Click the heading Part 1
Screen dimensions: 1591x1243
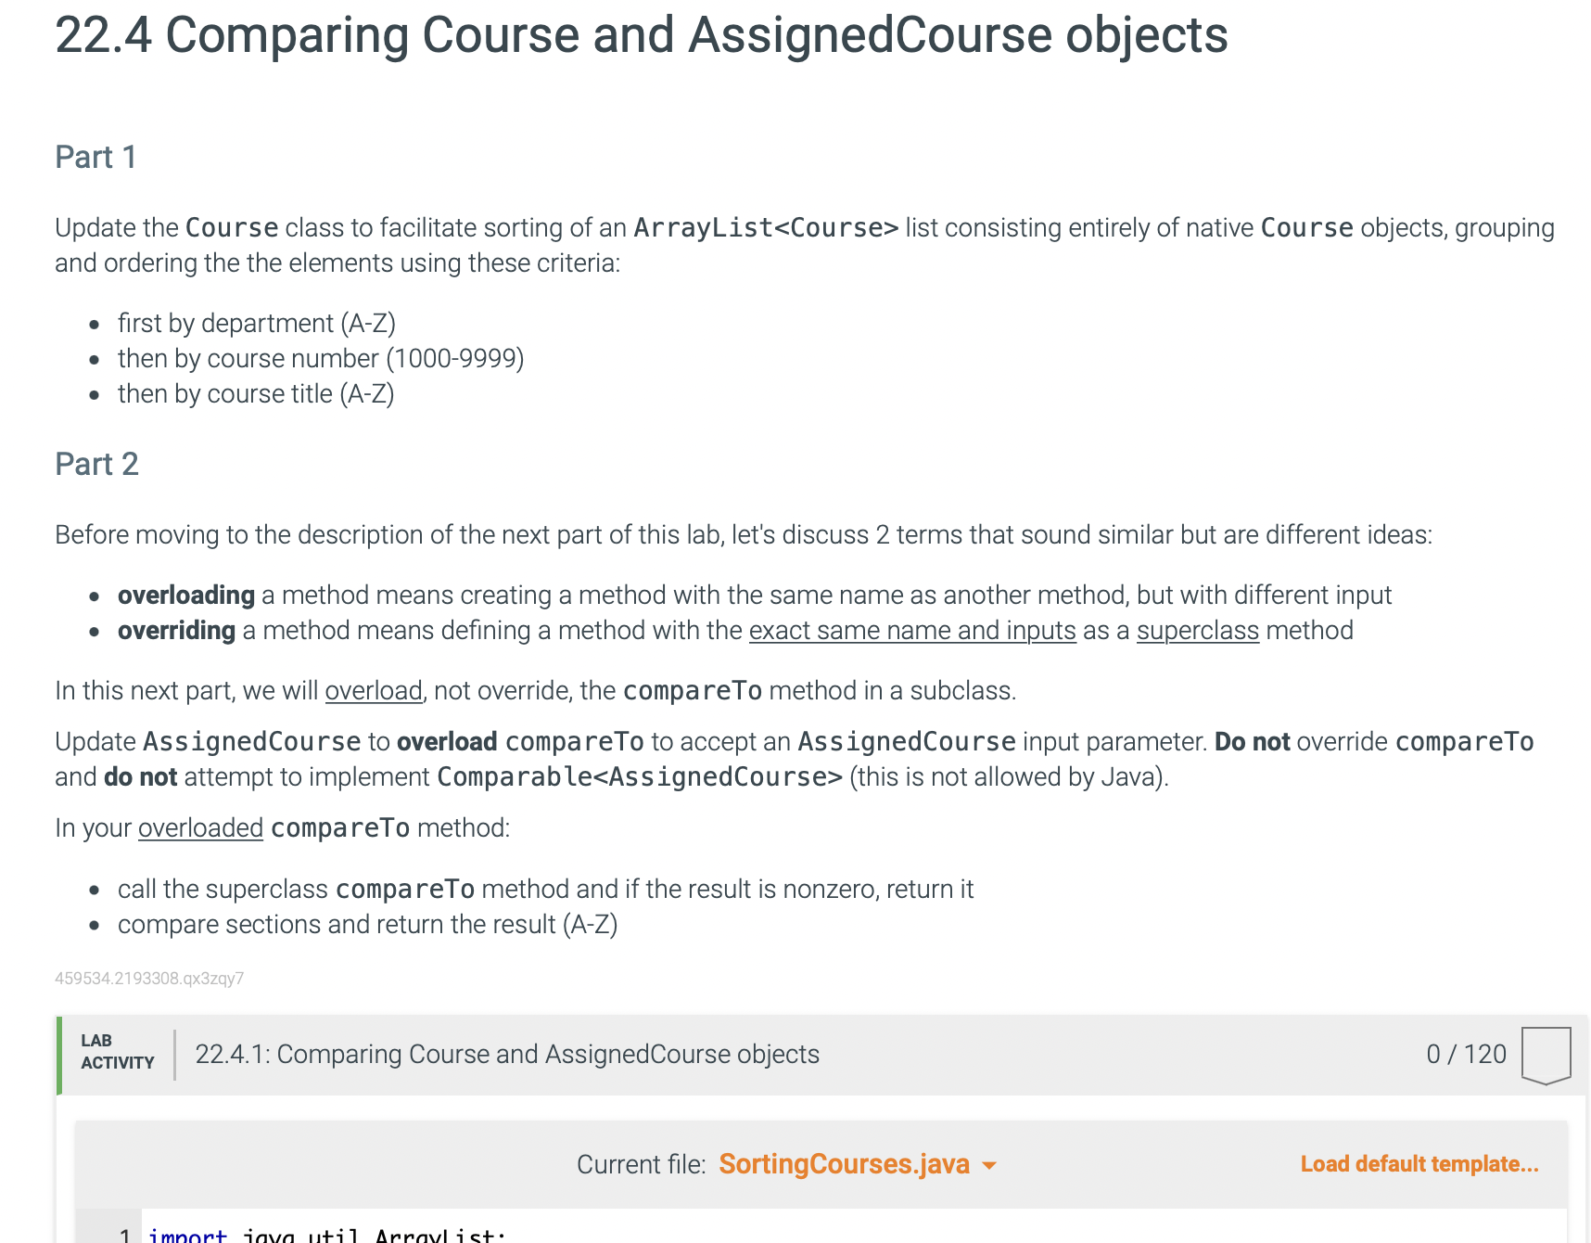[x=95, y=157]
